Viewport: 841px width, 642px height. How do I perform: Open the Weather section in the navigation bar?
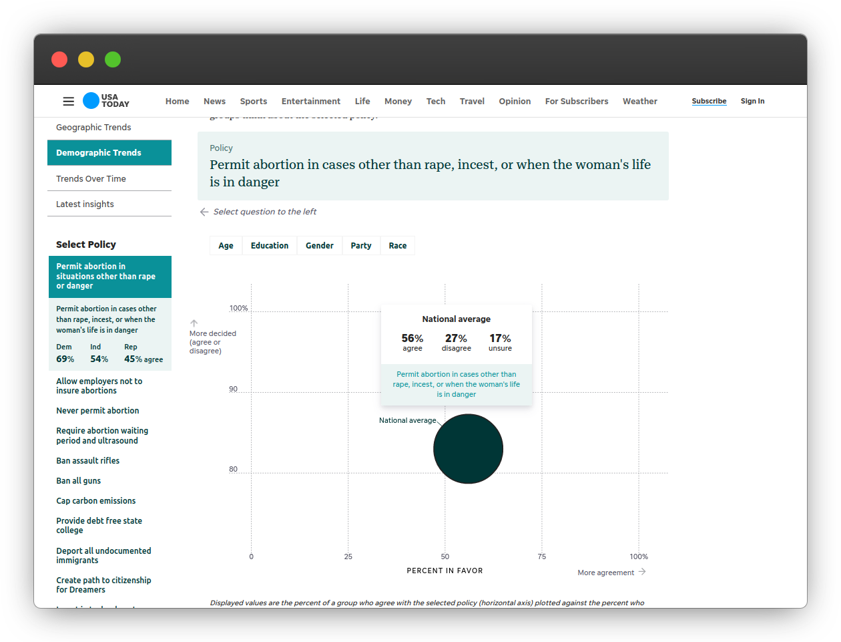[639, 101]
